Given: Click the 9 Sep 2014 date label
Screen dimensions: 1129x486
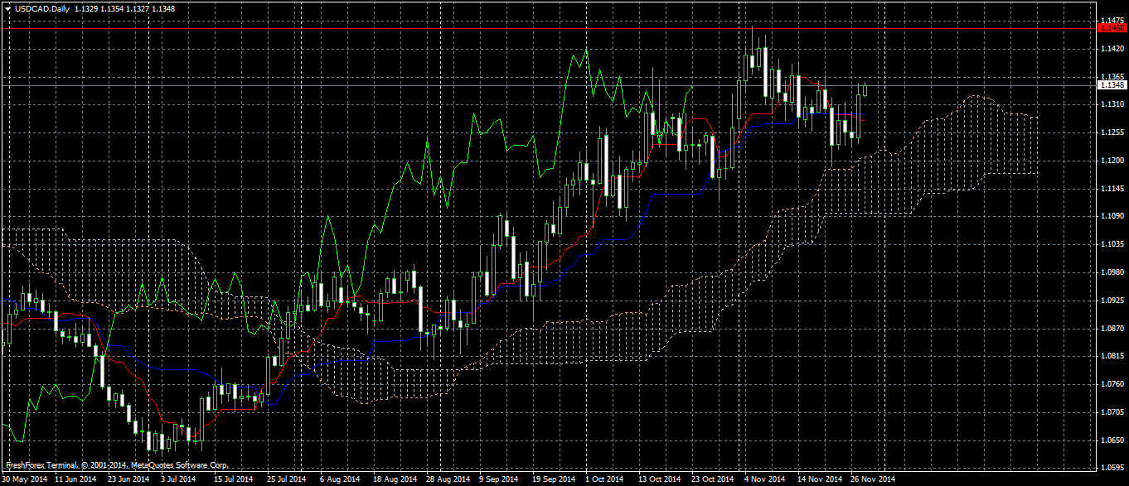Looking at the screenshot, I should tap(500, 479).
